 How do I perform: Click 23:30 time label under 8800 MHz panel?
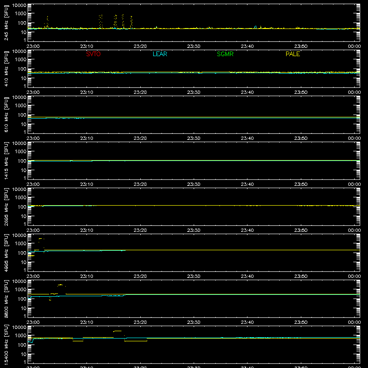[194, 322]
